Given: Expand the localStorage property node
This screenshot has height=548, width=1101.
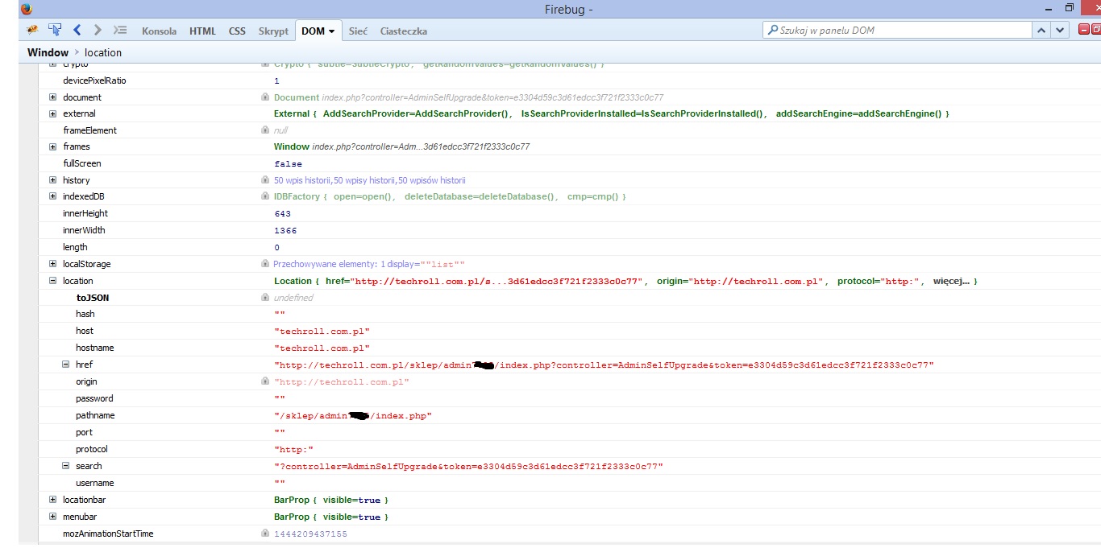Looking at the screenshot, I should (53, 264).
